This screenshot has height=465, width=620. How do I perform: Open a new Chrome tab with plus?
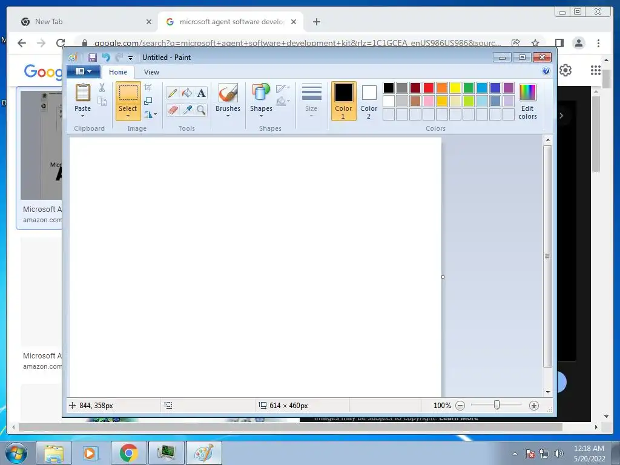316,22
